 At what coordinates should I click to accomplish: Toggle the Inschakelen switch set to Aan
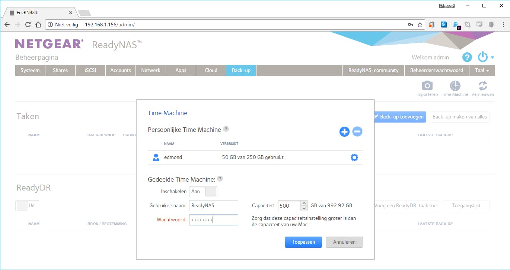pos(203,192)
